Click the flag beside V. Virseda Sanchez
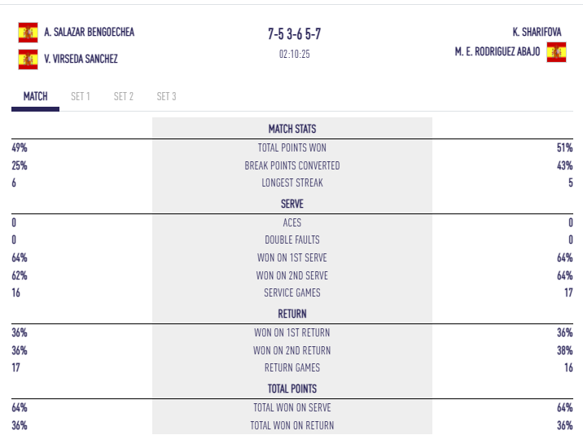The image size is (583, 444). (28, 59)
